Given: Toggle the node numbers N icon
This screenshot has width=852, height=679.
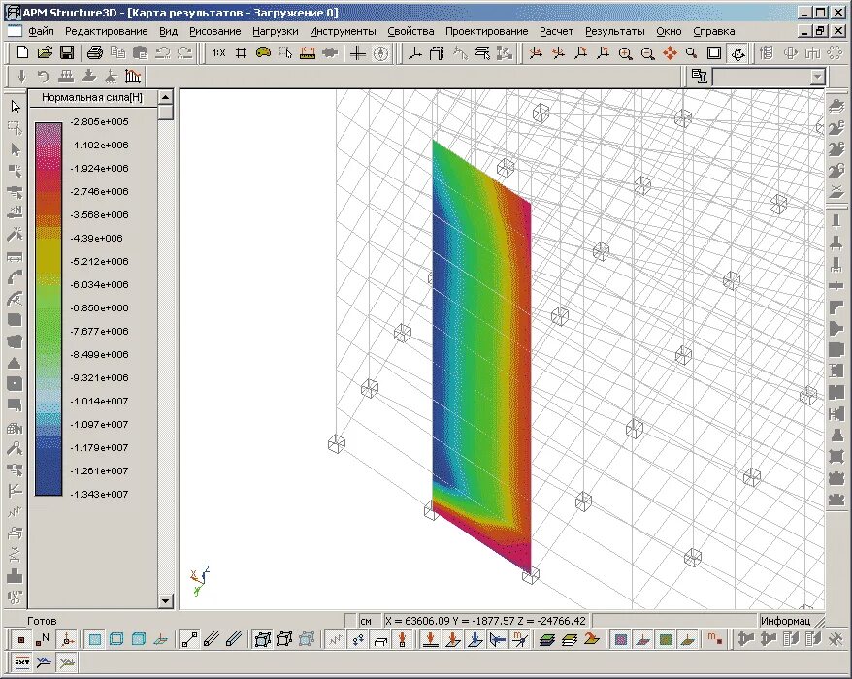Looking at the screenshot, I should click(x=43, y=640).
